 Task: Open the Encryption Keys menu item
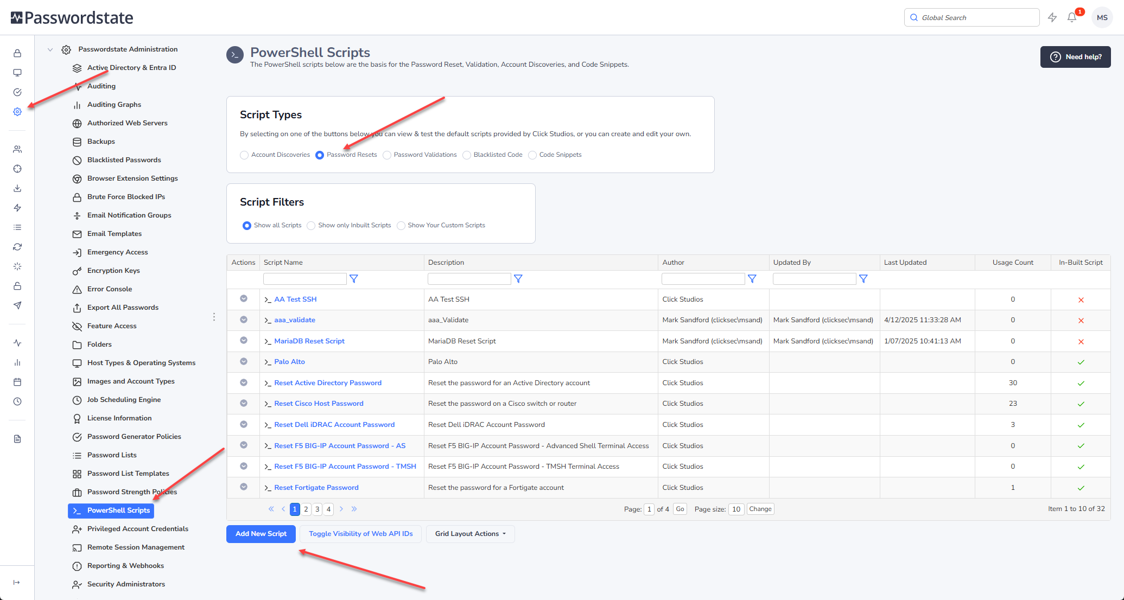pos(113,271)
